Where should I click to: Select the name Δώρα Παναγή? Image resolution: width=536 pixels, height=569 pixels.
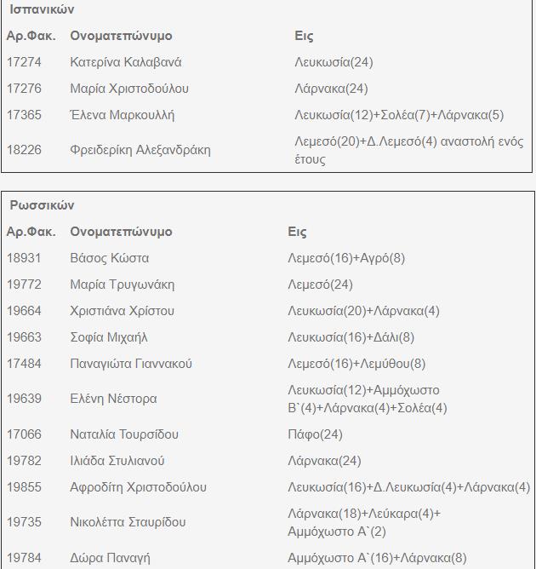[110, 558]
